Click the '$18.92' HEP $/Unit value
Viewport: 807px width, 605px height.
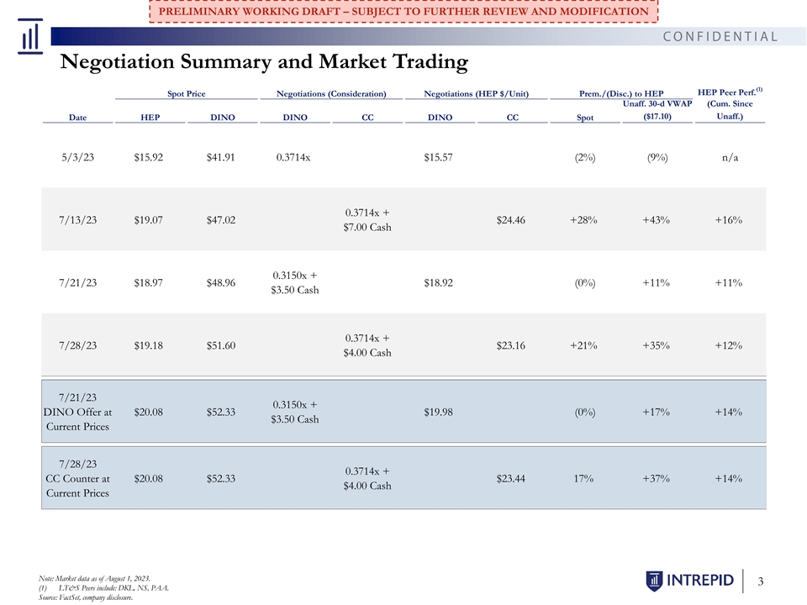(439, 283)
